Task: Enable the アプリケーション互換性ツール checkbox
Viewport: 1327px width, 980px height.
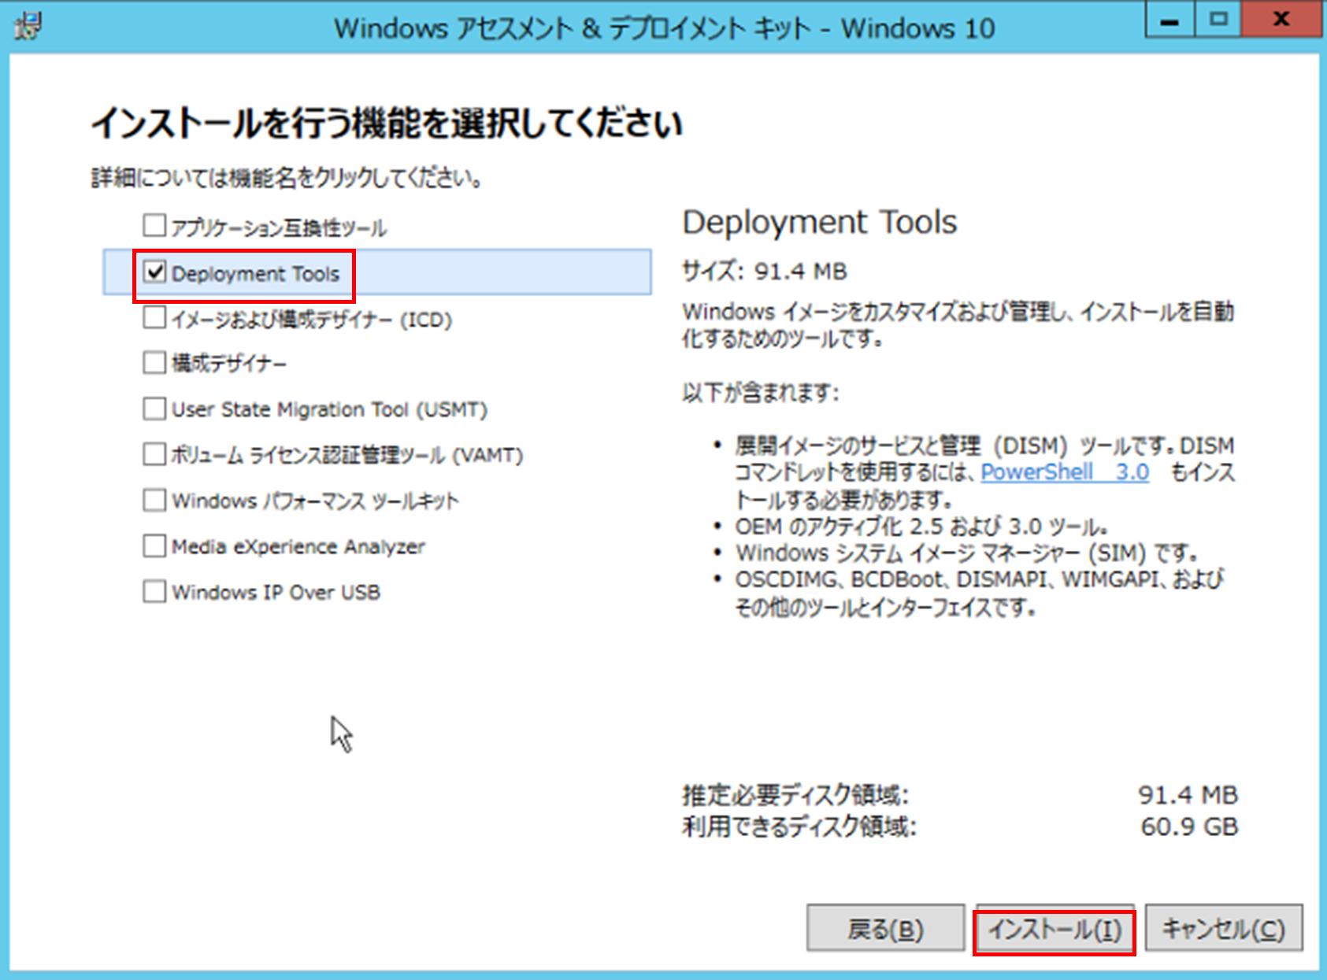Action: (x=154, y=226)
